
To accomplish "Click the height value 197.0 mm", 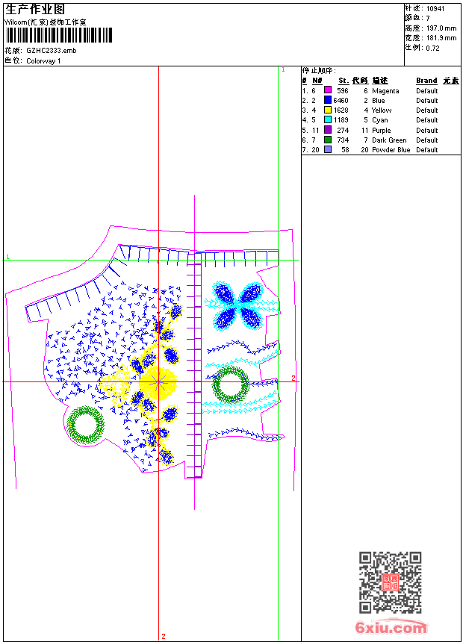I will click(441, 28).
